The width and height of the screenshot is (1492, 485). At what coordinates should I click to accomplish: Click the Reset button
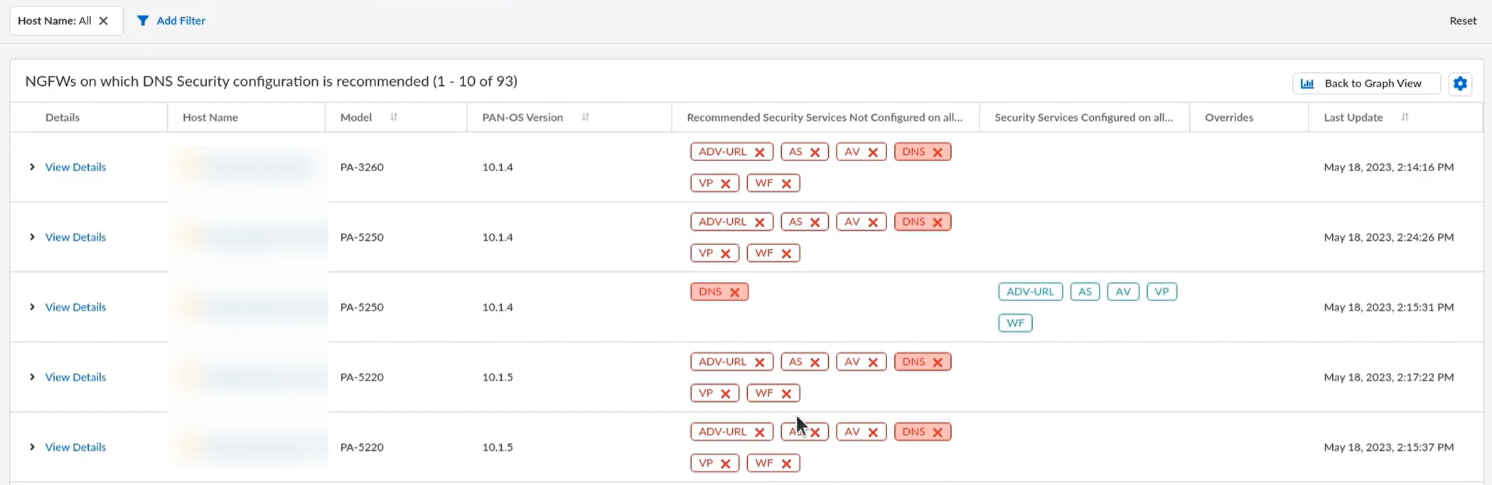tap(1462, 21)
